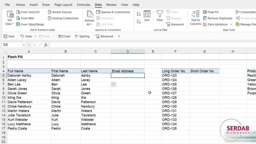The height and width of the screenshot is (144, 256).
Task: Select last name cell 'Tavistock'
Action: click(96, 115)
